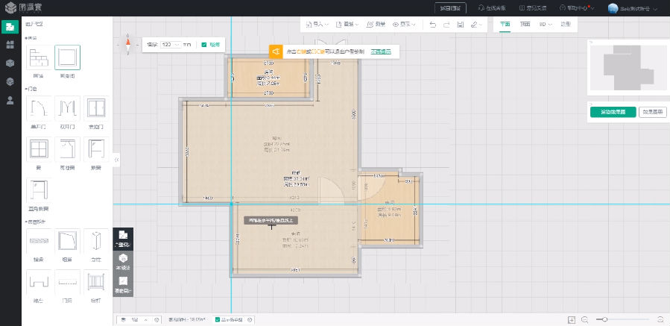The width and height of the screenshot is (670, 326).
Task: Click the green render effect button
Action: (612, 112)
